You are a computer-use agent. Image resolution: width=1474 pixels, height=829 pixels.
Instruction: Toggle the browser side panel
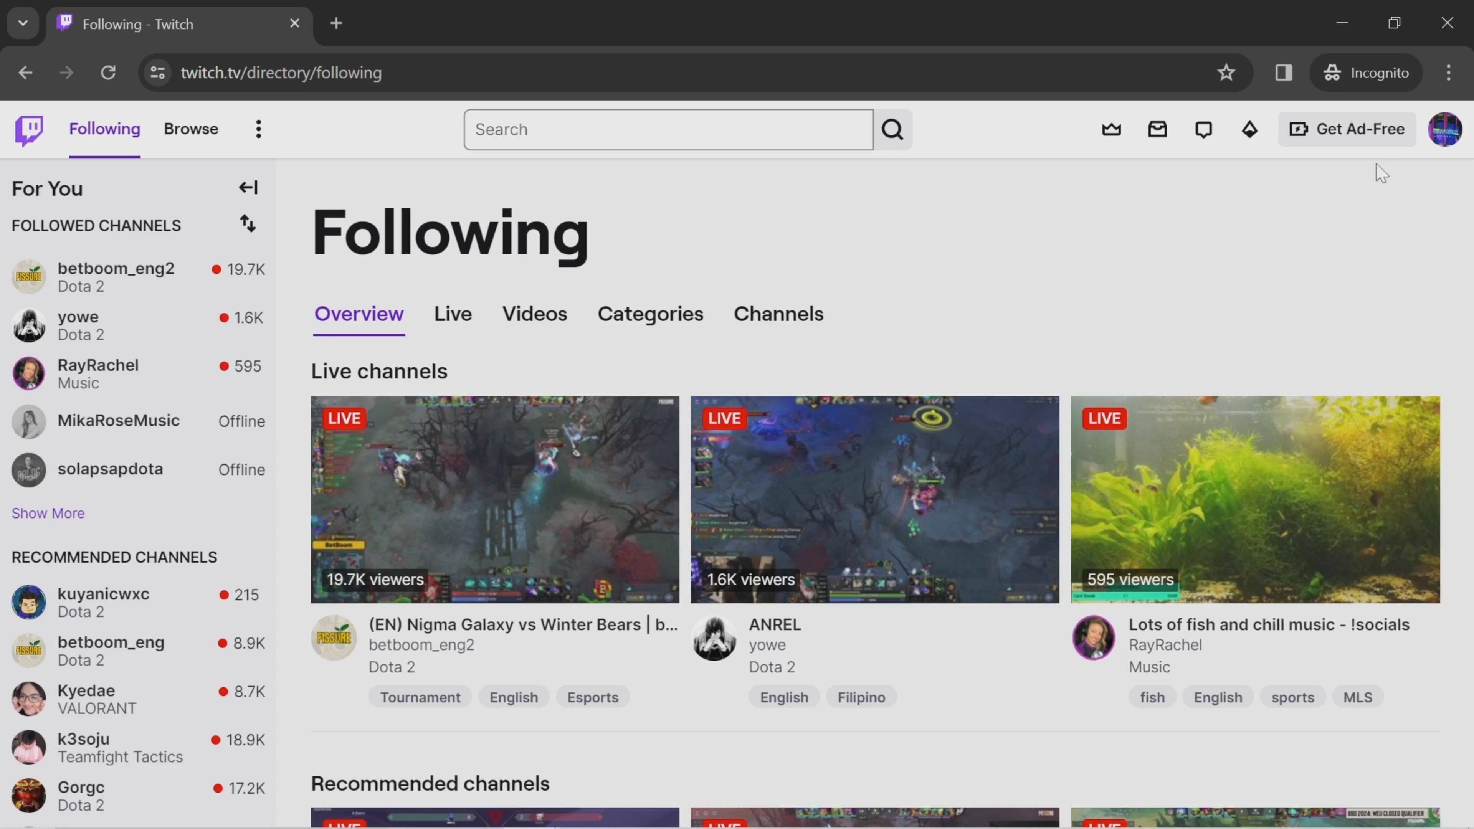pyautogui.click(x=1284, y=73)
